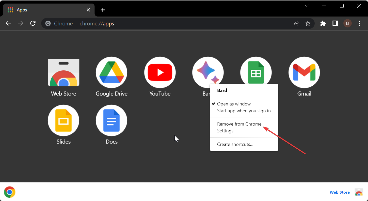Minimize the Chrome window
This screenshot has height=201, width=368.
point(324,6)
